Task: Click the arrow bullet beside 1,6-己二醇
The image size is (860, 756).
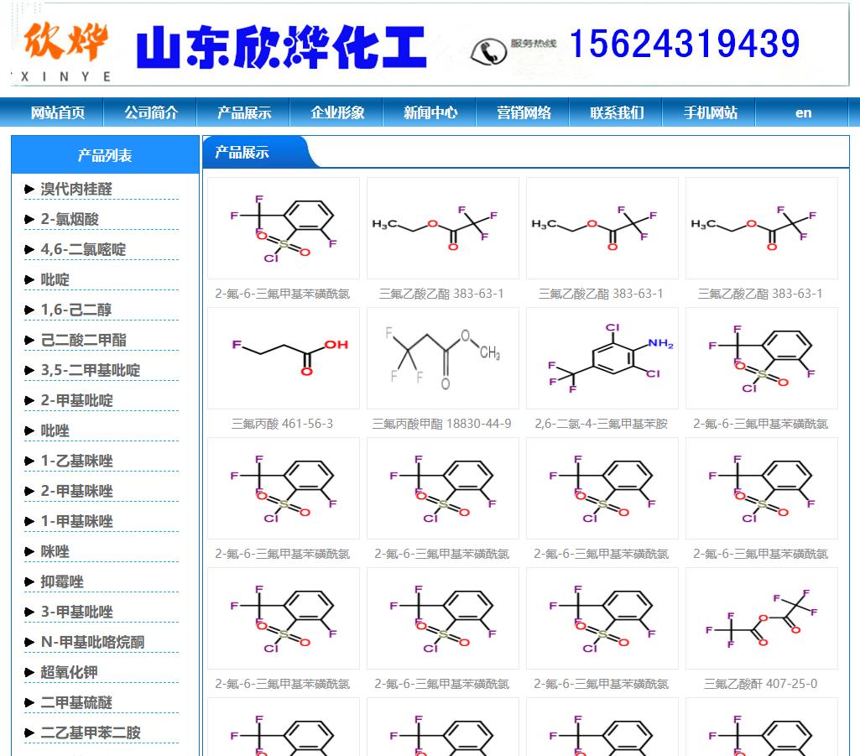Action: pos(30,310)
